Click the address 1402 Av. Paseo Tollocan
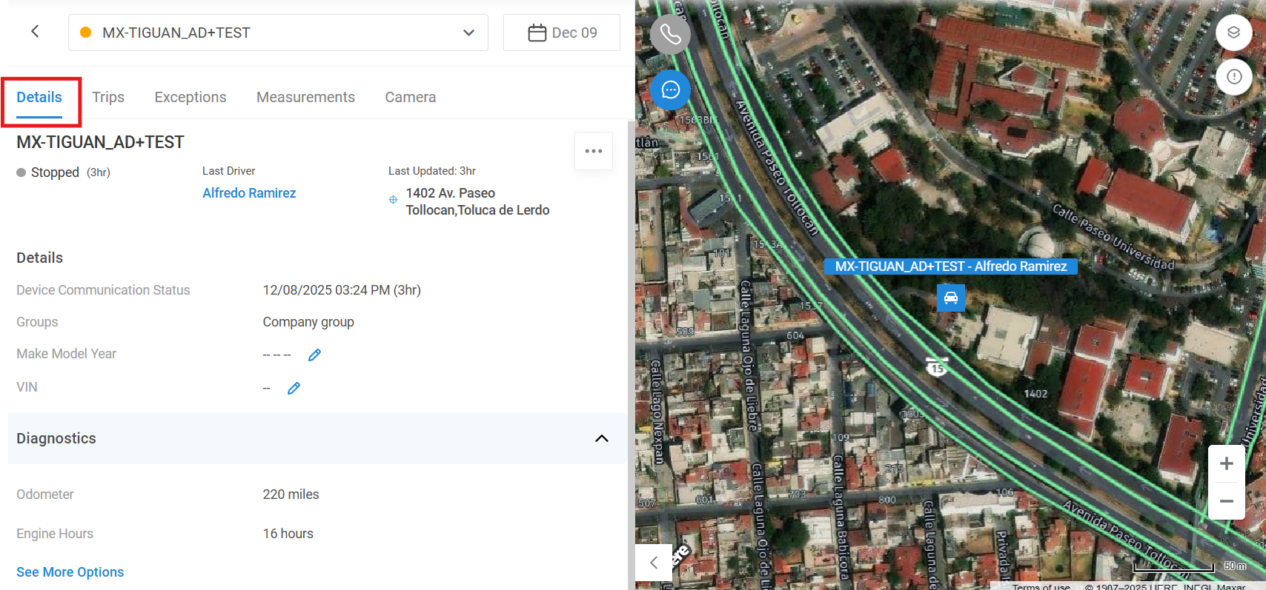 (477, 201)
